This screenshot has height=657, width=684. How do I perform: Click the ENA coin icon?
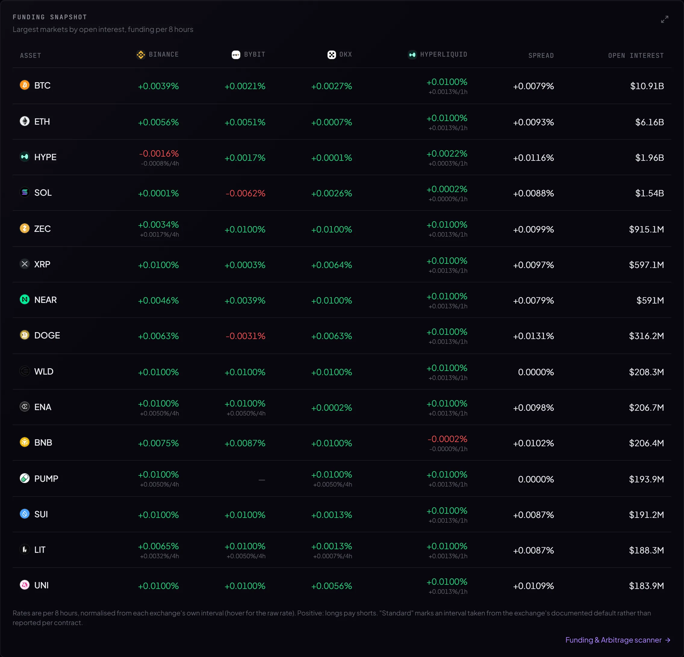coord(25,407)
